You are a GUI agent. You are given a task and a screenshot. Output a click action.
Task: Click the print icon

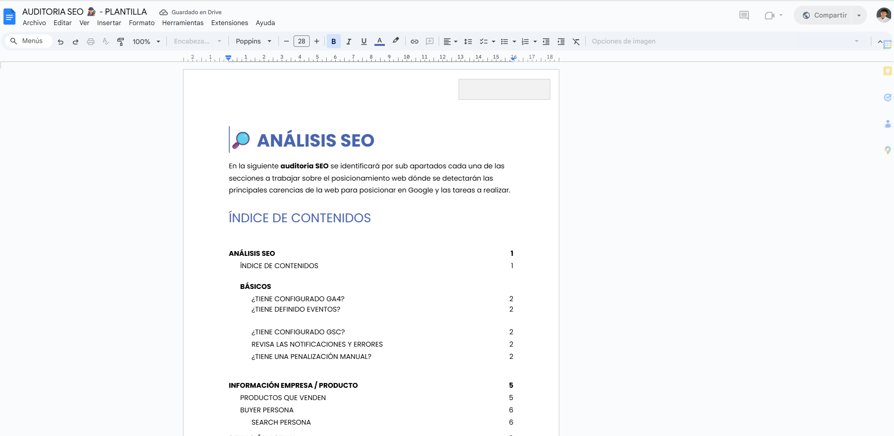[91, 42]
